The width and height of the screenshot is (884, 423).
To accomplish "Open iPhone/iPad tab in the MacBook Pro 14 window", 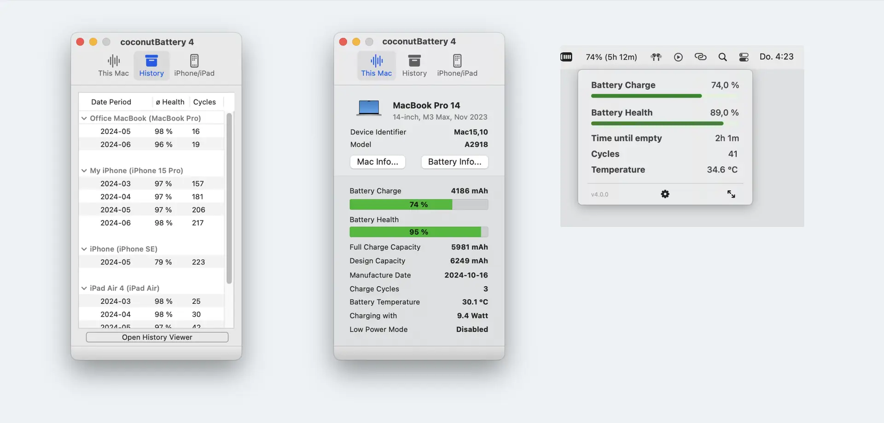I will pyautogui.click(x=457, y=65).
